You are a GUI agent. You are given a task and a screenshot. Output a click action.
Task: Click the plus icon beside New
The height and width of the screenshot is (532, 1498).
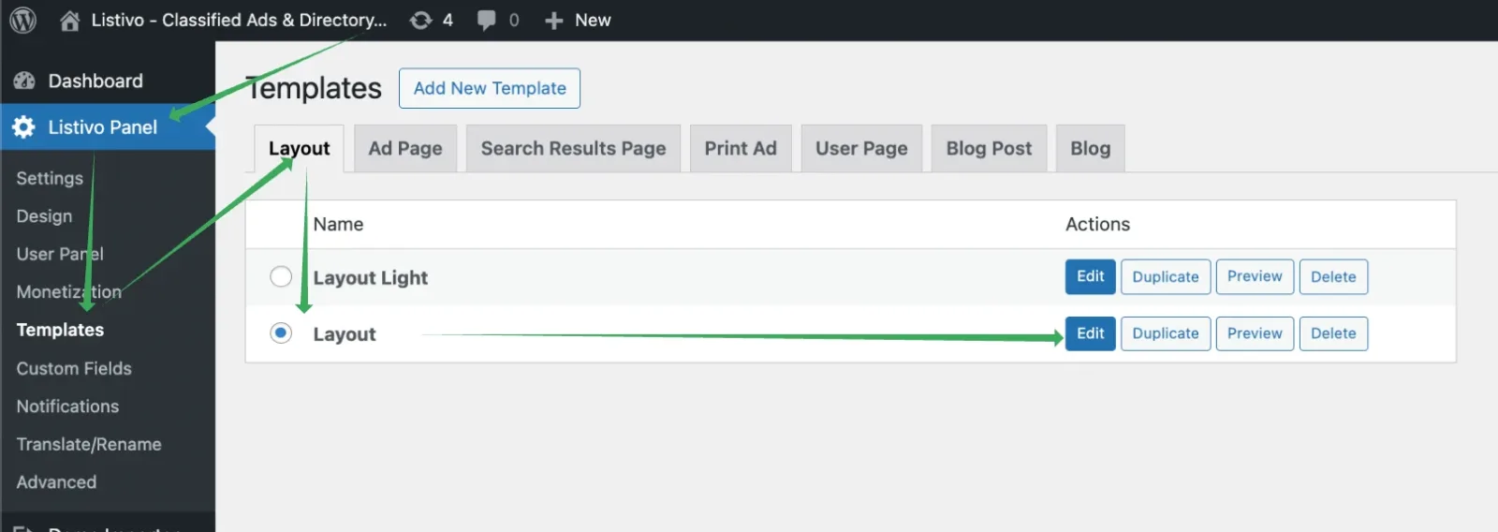click(554, 21)
